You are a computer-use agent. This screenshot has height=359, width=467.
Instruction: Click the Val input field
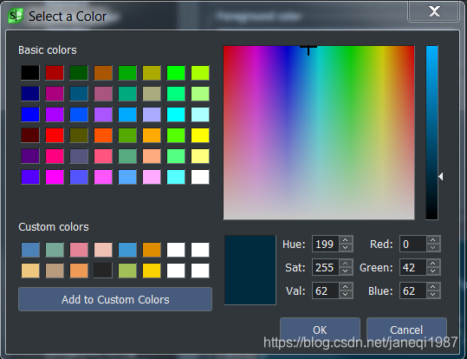[326, 290]
